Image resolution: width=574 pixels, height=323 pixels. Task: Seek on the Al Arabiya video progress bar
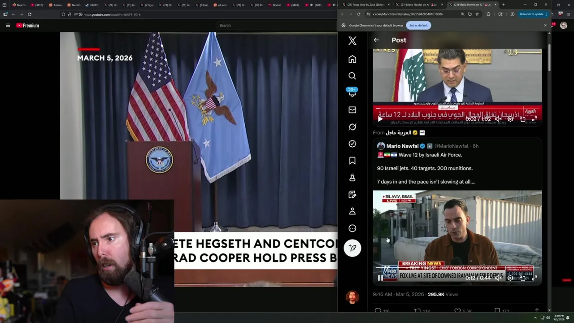pos(457,108)
